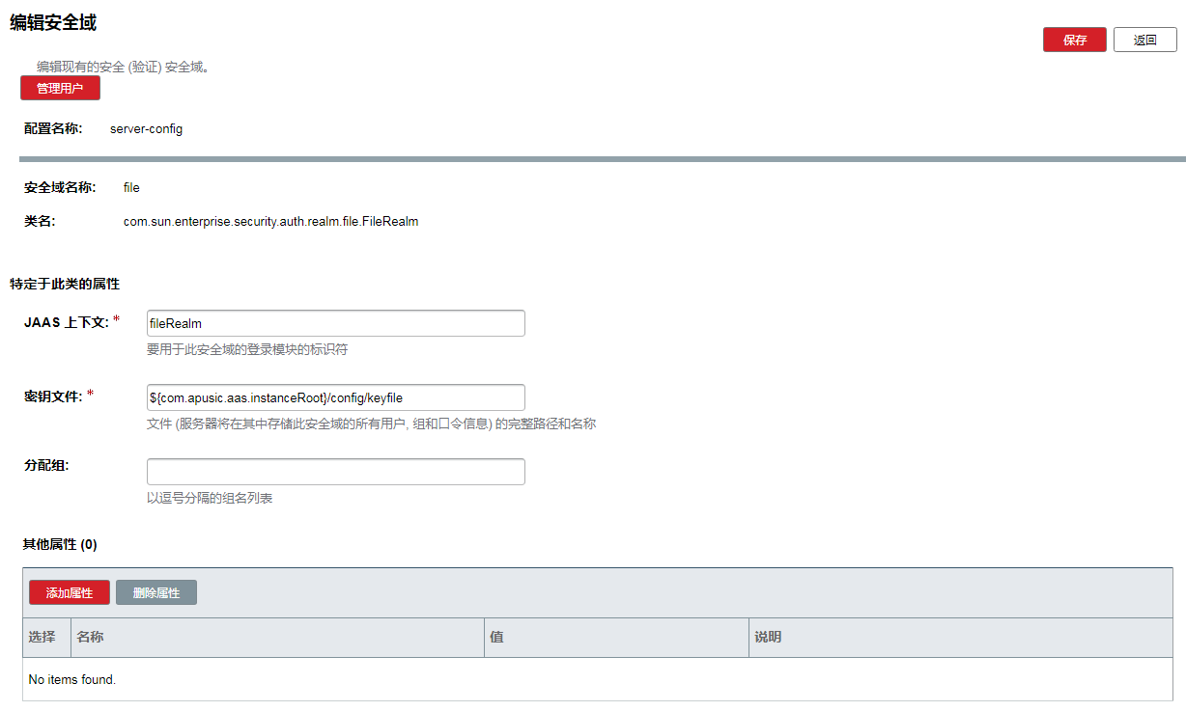Click the 密钥文件 field label

(53, 397)
